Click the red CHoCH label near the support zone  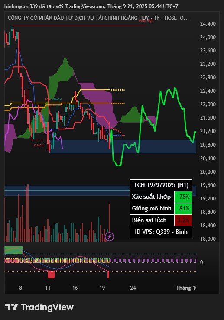pos(39,145)
